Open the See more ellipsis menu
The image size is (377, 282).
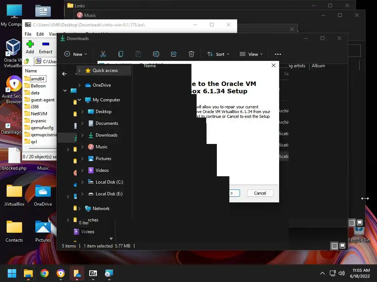point(278,54)
